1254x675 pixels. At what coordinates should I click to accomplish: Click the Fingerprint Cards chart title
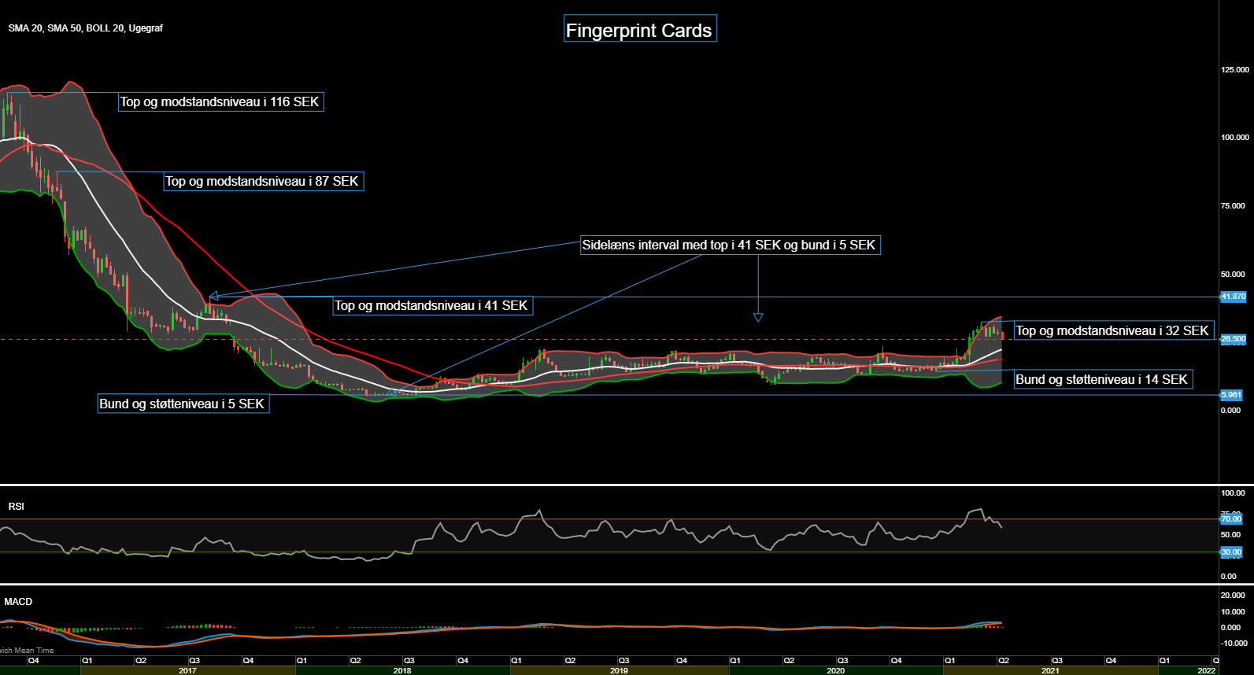click(x=639, y=28)
